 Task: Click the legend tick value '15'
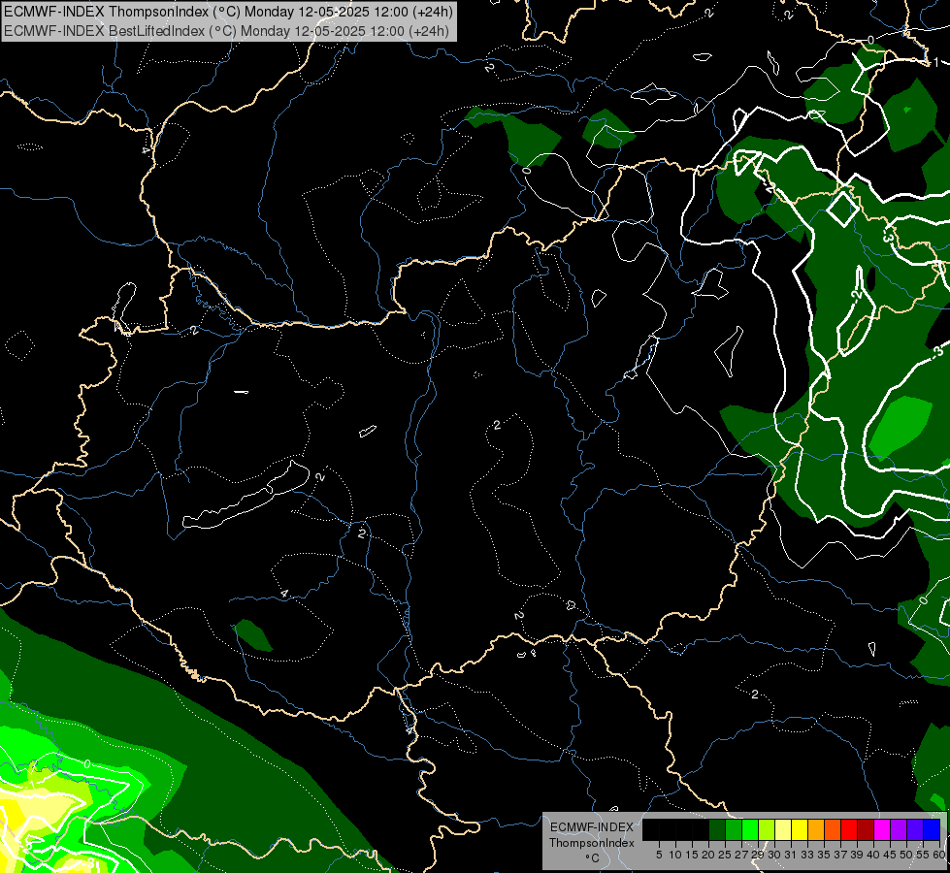tap(692, 855)
